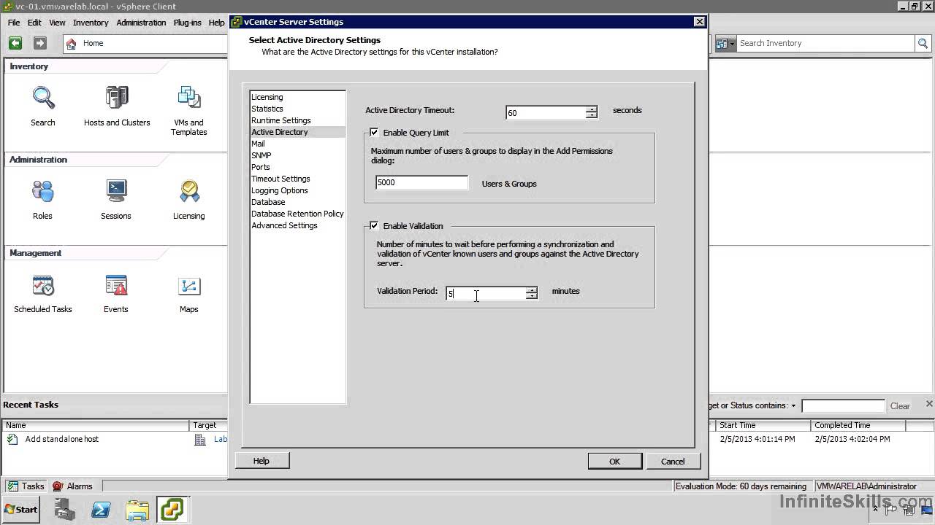
Task: Open Hosts and Clusters view
Action: pyautogui.click(x=117, y=97)
